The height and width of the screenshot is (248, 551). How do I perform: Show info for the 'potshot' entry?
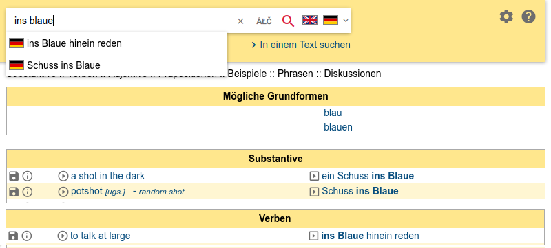tap(28, 192)
